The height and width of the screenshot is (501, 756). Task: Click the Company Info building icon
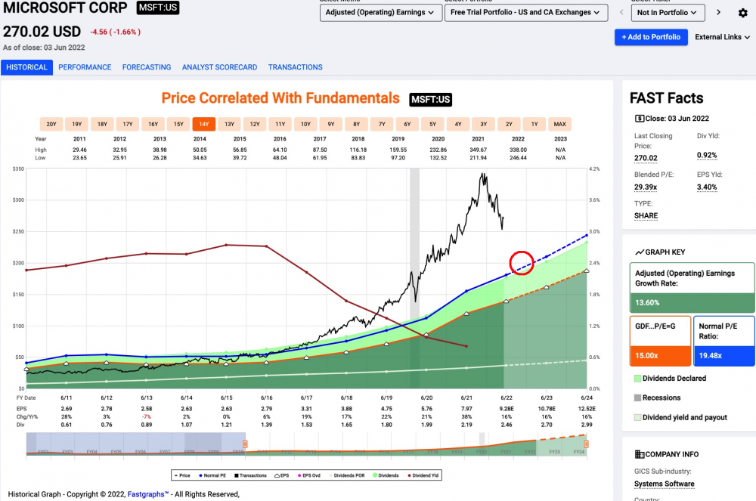coord(640,454)
